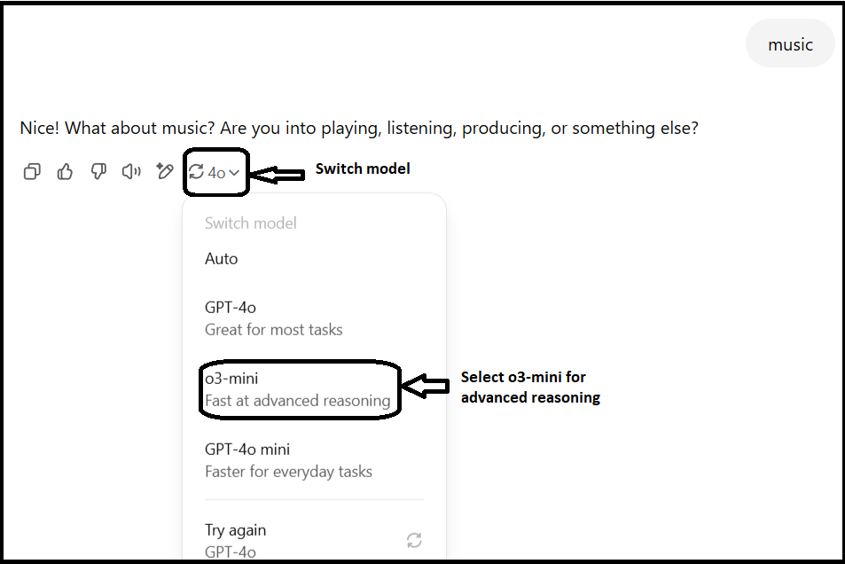Click the "Nice! What about music?" reply text
The width and height of the screenshot is (845, 564).
pos(359,129)
